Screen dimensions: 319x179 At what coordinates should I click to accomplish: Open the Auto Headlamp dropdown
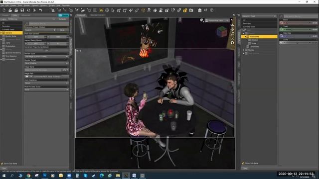[x=46, y=83]
